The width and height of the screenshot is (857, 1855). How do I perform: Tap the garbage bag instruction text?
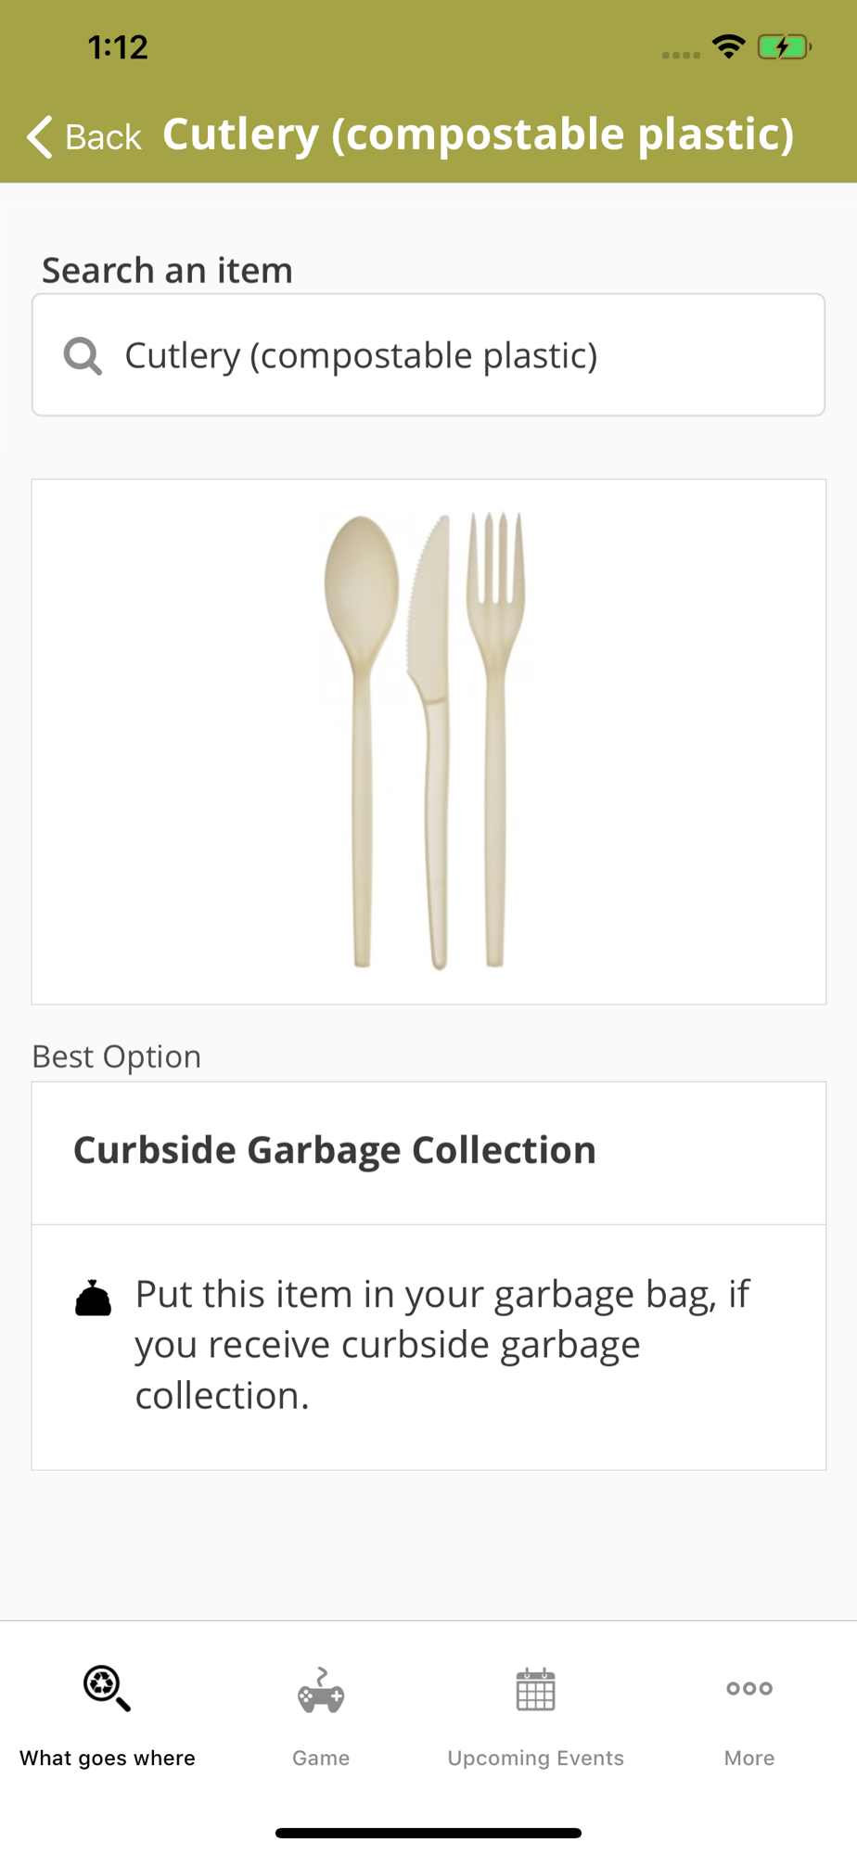click(443, 1345)
